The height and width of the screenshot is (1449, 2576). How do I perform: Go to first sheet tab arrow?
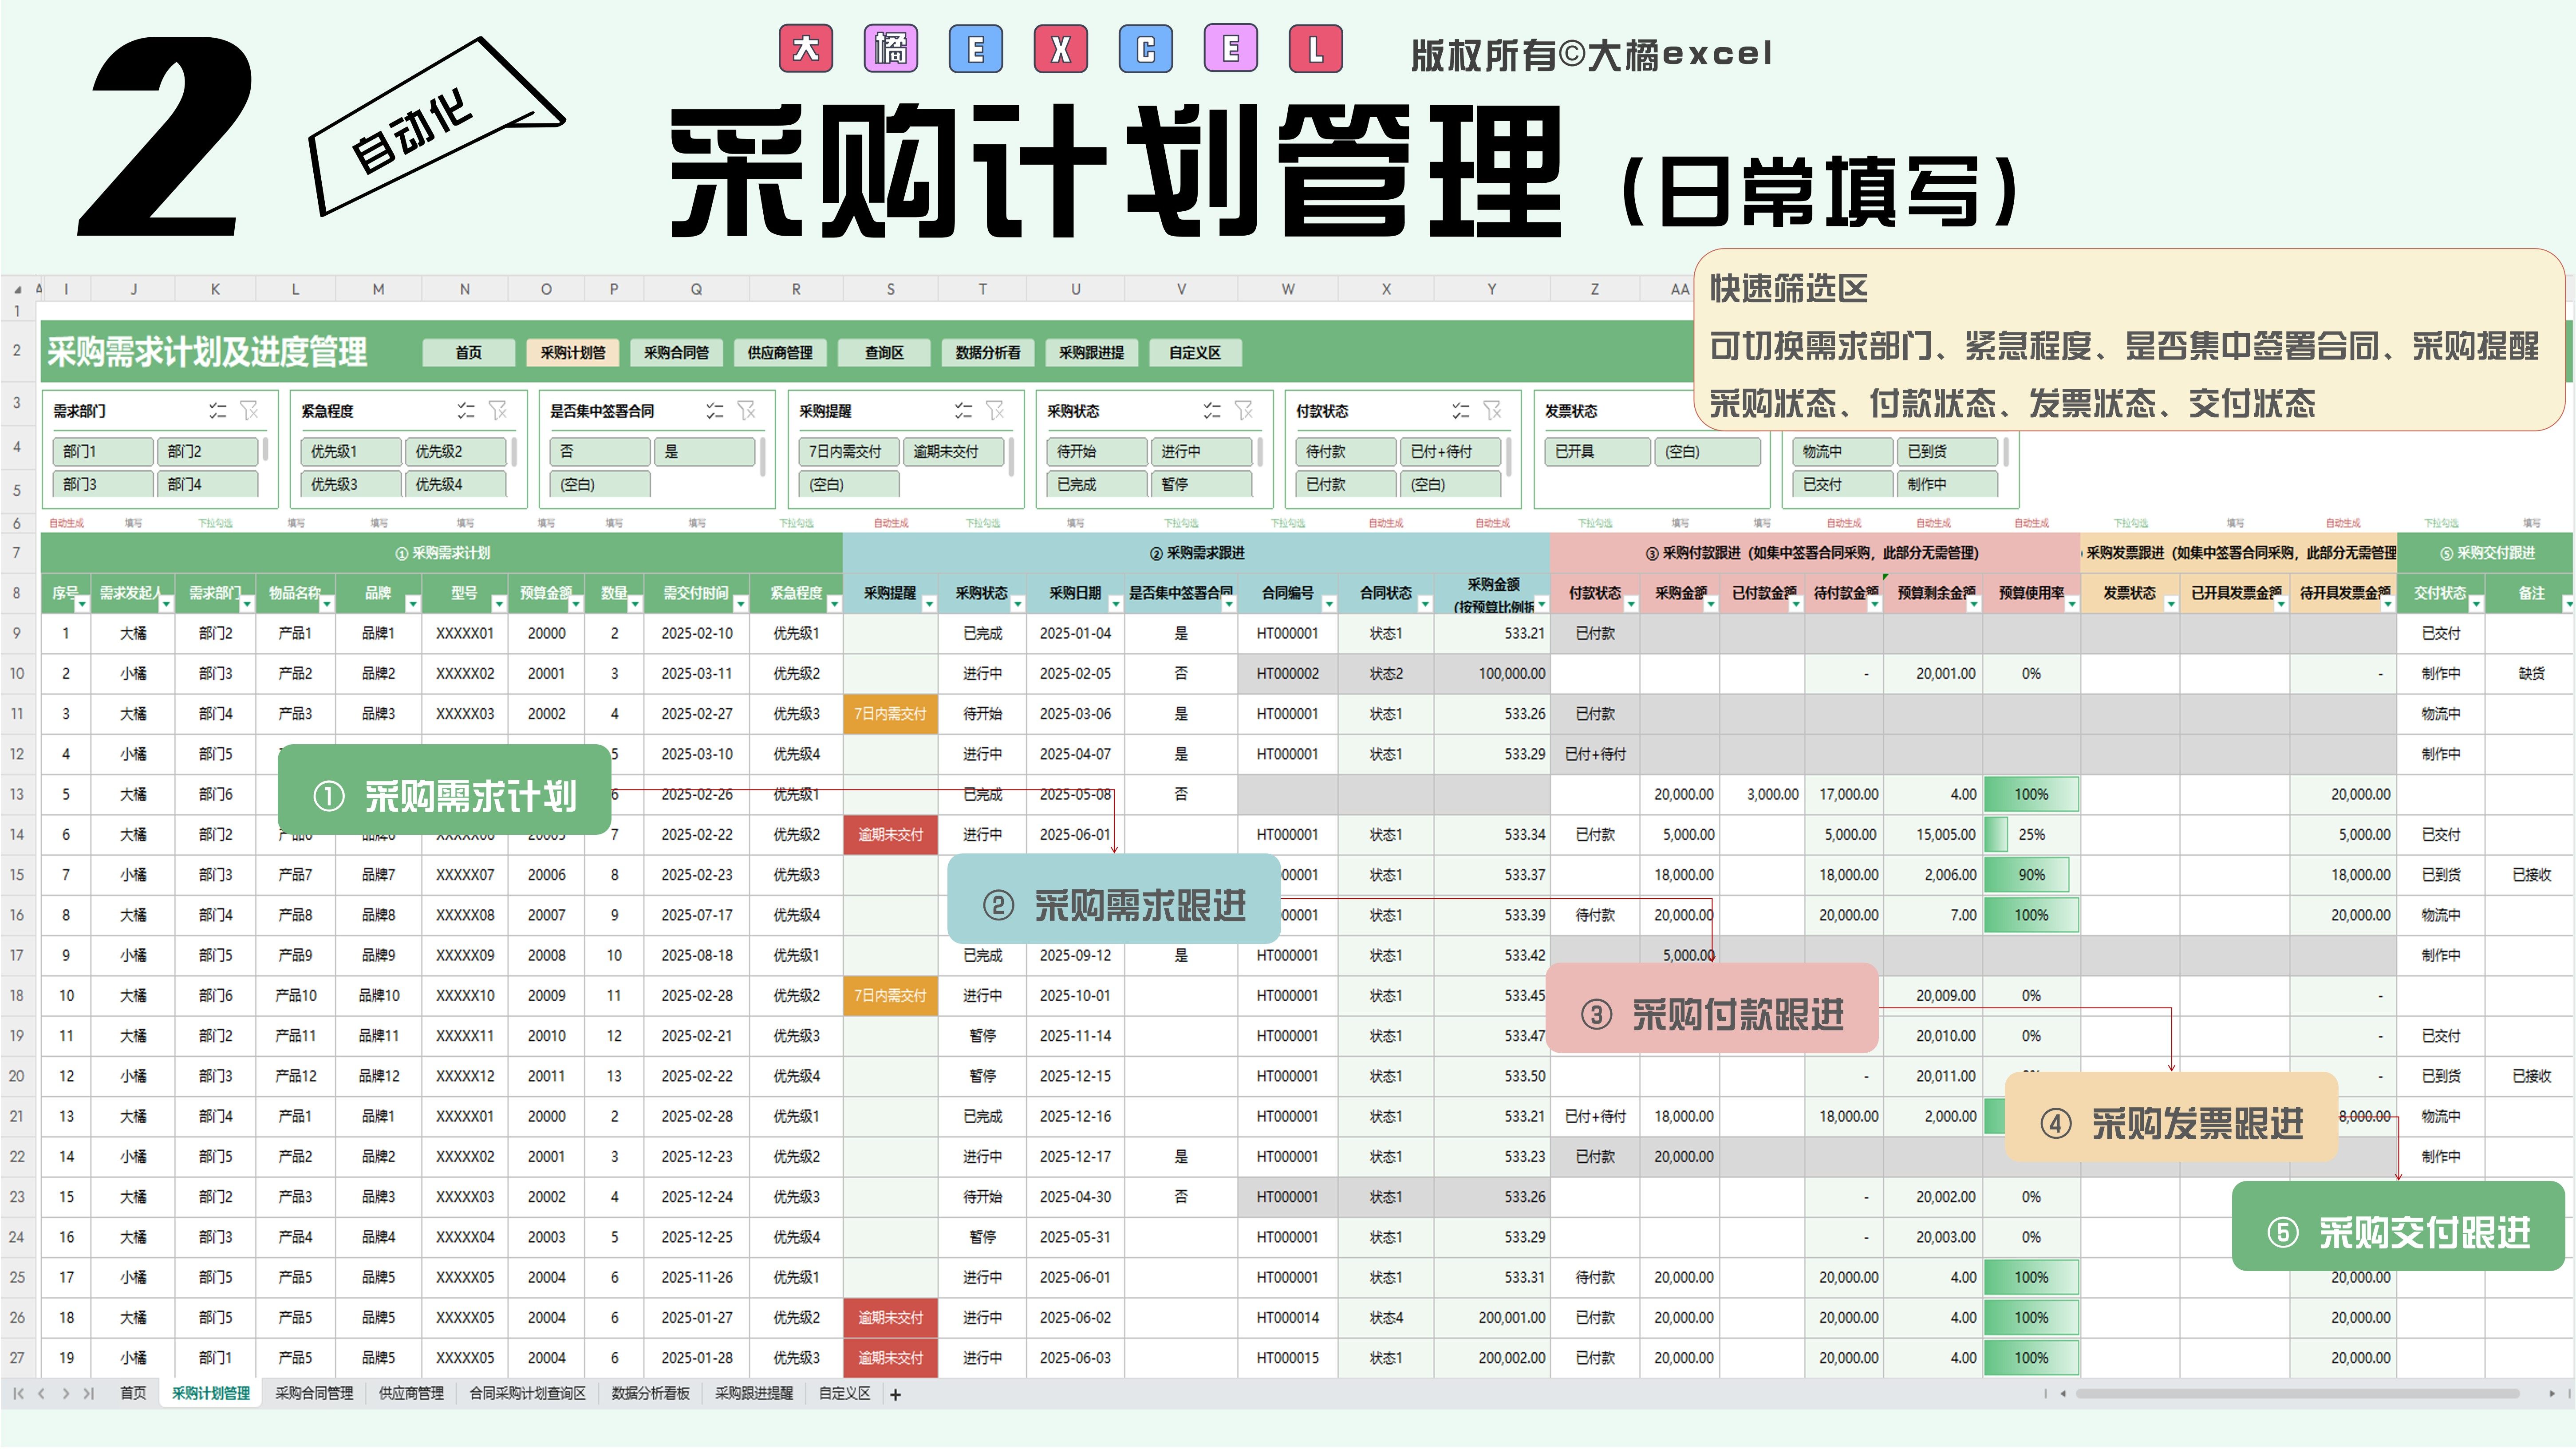click(18, 1394)
